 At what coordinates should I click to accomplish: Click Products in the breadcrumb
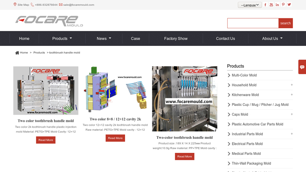coord(39,53)
